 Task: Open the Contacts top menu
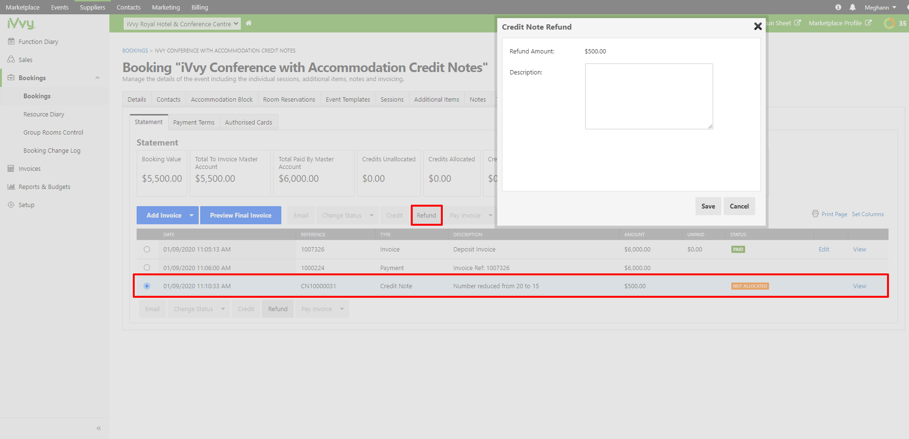(x=128, y=7)
